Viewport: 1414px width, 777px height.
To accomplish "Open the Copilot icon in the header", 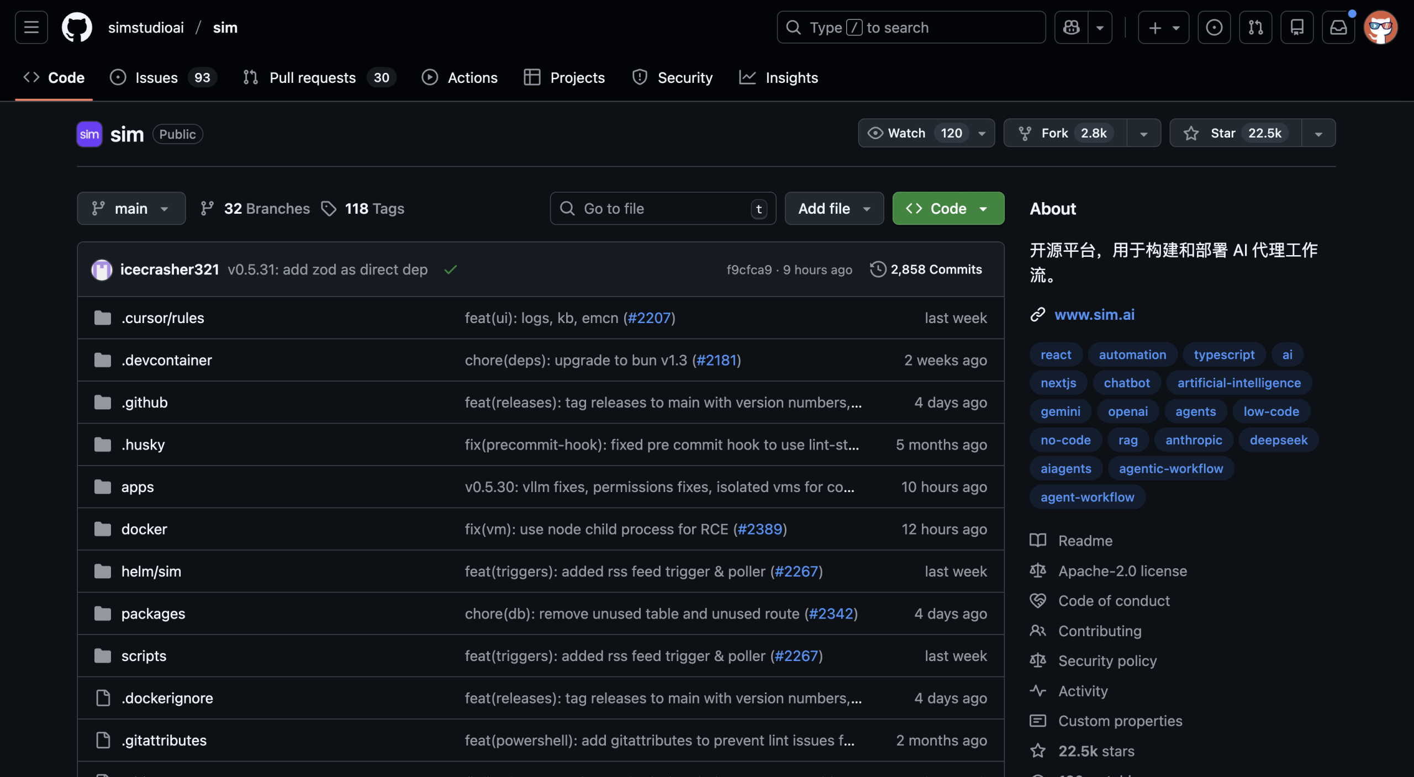I will click(1070, 27).
